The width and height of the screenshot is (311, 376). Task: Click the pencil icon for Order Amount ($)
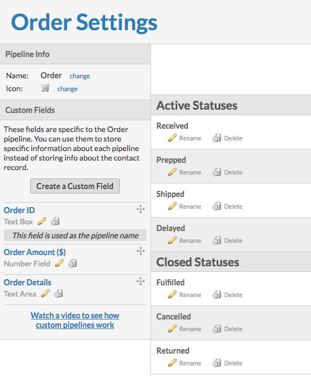pos(59,264)
